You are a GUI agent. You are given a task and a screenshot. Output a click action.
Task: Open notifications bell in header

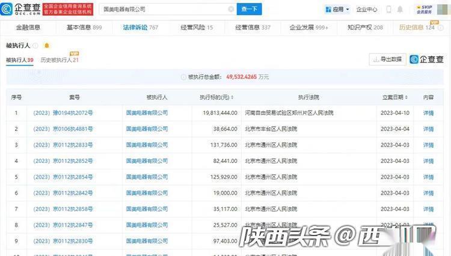pos(400,10)
